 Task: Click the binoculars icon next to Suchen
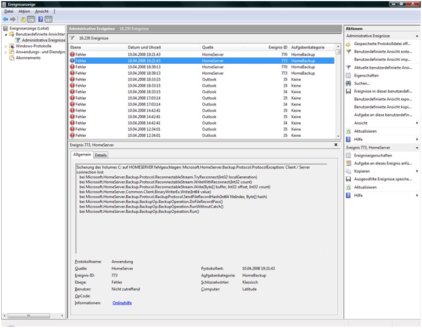[x=348, y=83]
